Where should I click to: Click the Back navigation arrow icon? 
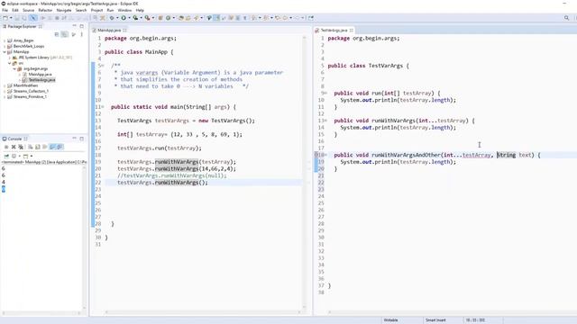[x=285, y=18]
